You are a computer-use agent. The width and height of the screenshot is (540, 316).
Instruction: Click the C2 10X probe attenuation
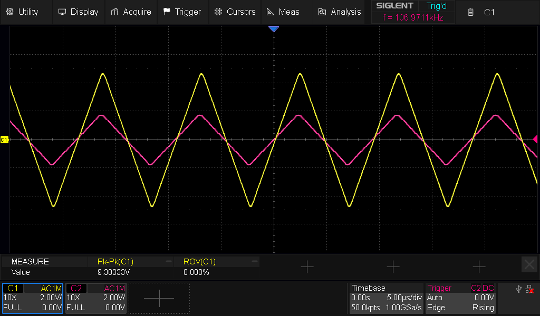pos(73,298)
